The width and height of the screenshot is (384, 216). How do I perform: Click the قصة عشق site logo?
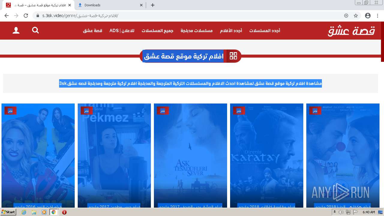[x=351, y=31]
